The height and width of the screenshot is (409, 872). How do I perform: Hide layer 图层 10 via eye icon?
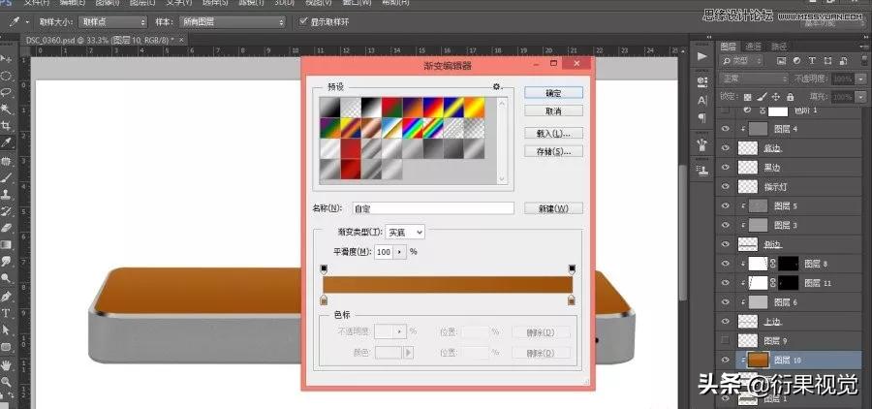725,360
